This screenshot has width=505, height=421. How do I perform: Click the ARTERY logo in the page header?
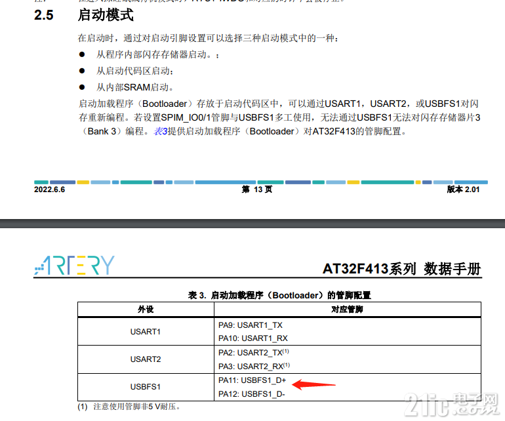74,266
